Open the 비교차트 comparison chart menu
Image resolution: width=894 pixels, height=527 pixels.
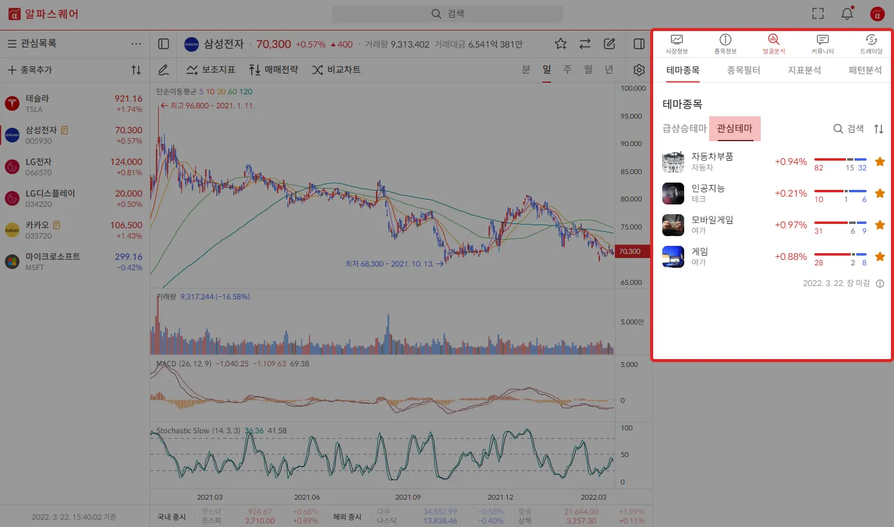pyautogui.click(x=336, y=70)
